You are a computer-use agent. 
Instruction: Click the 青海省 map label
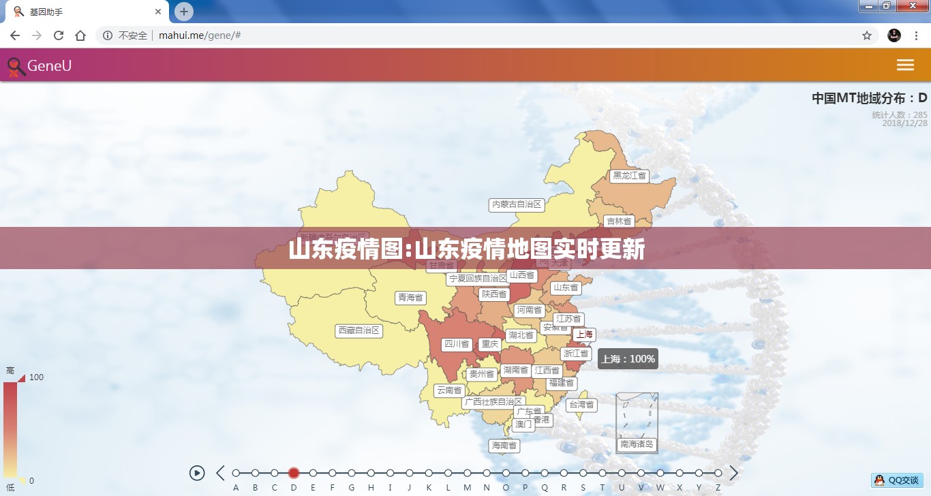click(411, 298)
